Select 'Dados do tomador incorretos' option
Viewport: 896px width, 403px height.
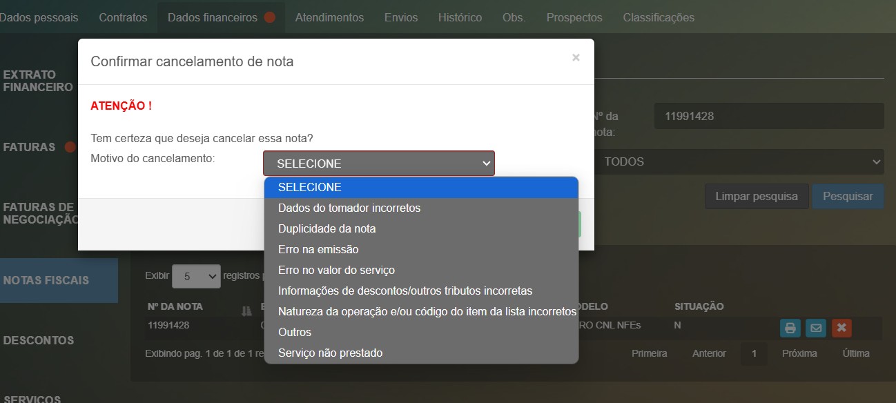point(349,208)
